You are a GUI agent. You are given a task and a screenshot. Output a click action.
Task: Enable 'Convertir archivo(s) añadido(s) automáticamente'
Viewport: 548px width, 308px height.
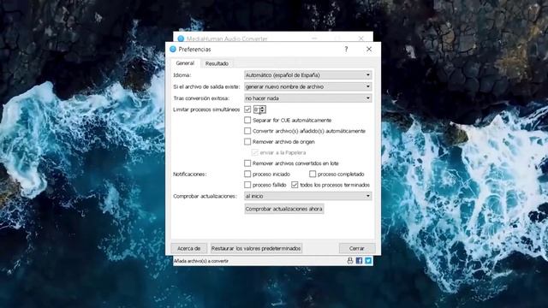tap(247, 131)
